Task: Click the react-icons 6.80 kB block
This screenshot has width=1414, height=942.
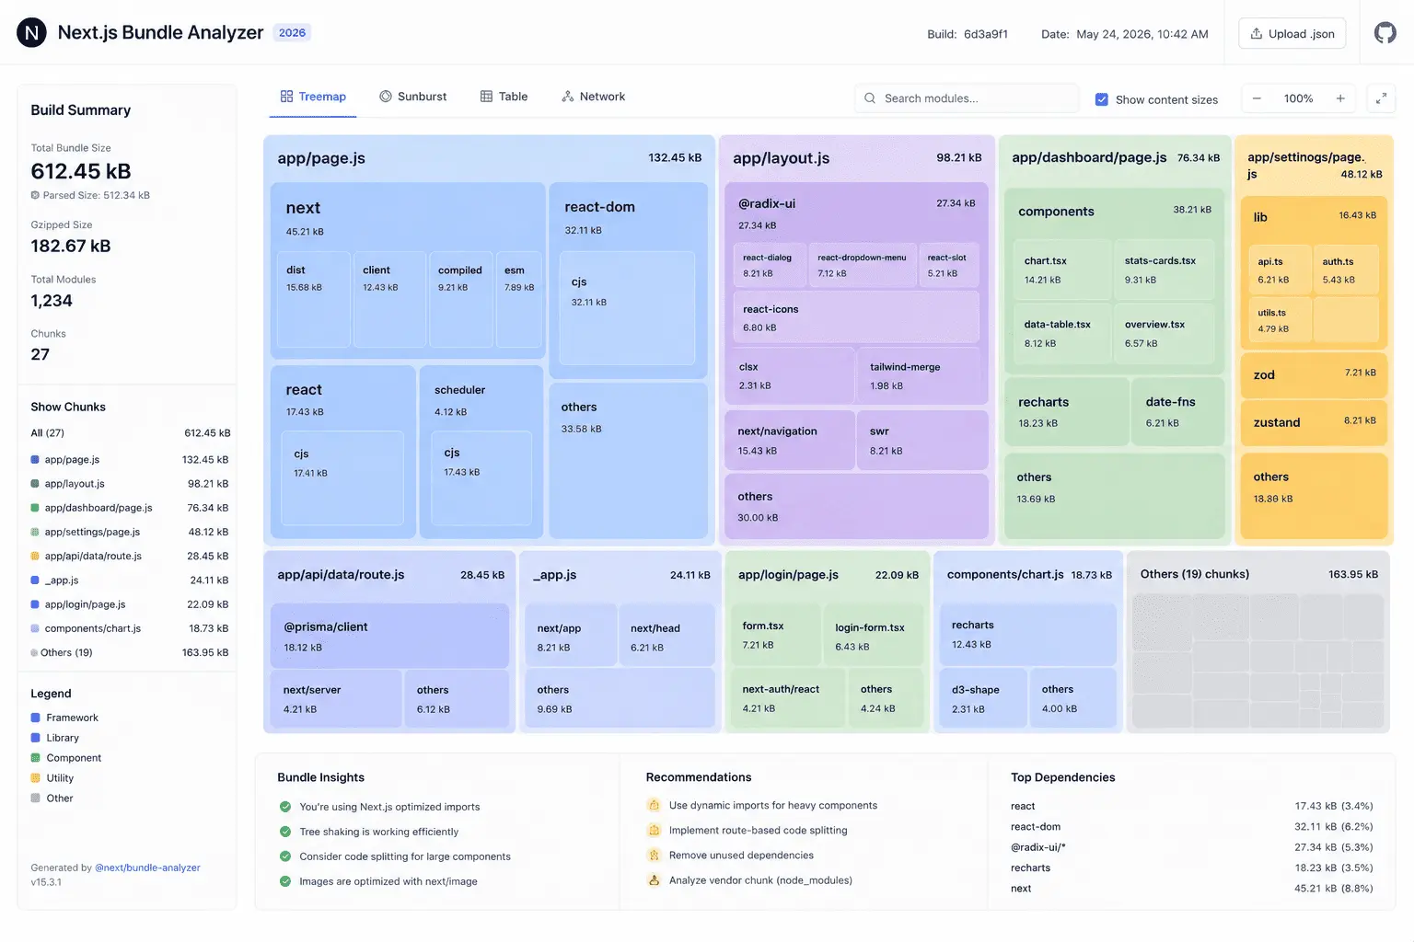Action: 855,317
